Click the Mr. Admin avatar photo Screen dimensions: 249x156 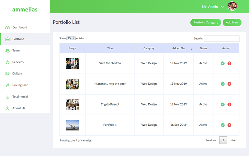click(x=232, y=6)
